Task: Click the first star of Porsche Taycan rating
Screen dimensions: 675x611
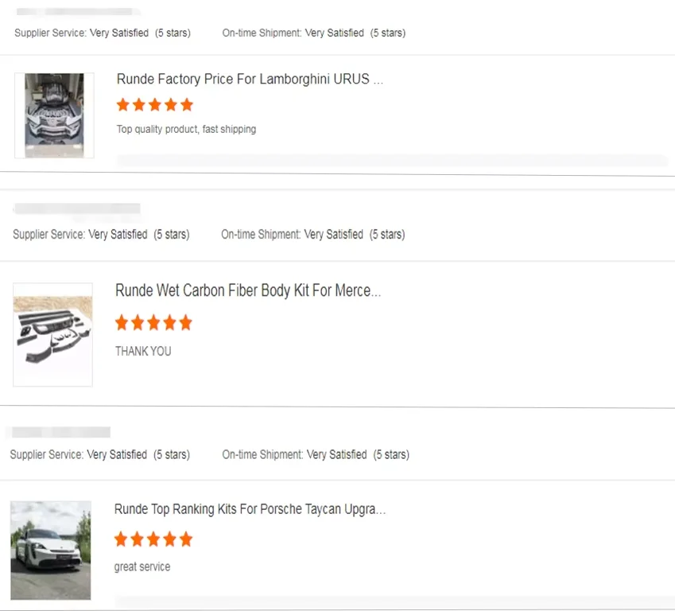Action: pos(121,540)
